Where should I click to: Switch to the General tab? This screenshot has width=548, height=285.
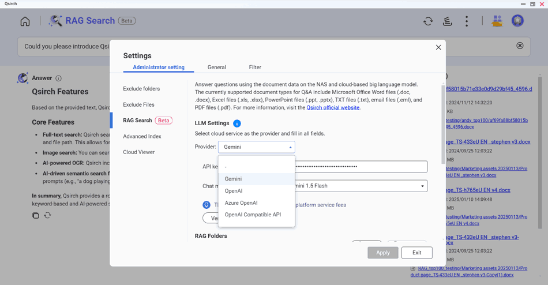pyautogui.click(x=217, y=67)
